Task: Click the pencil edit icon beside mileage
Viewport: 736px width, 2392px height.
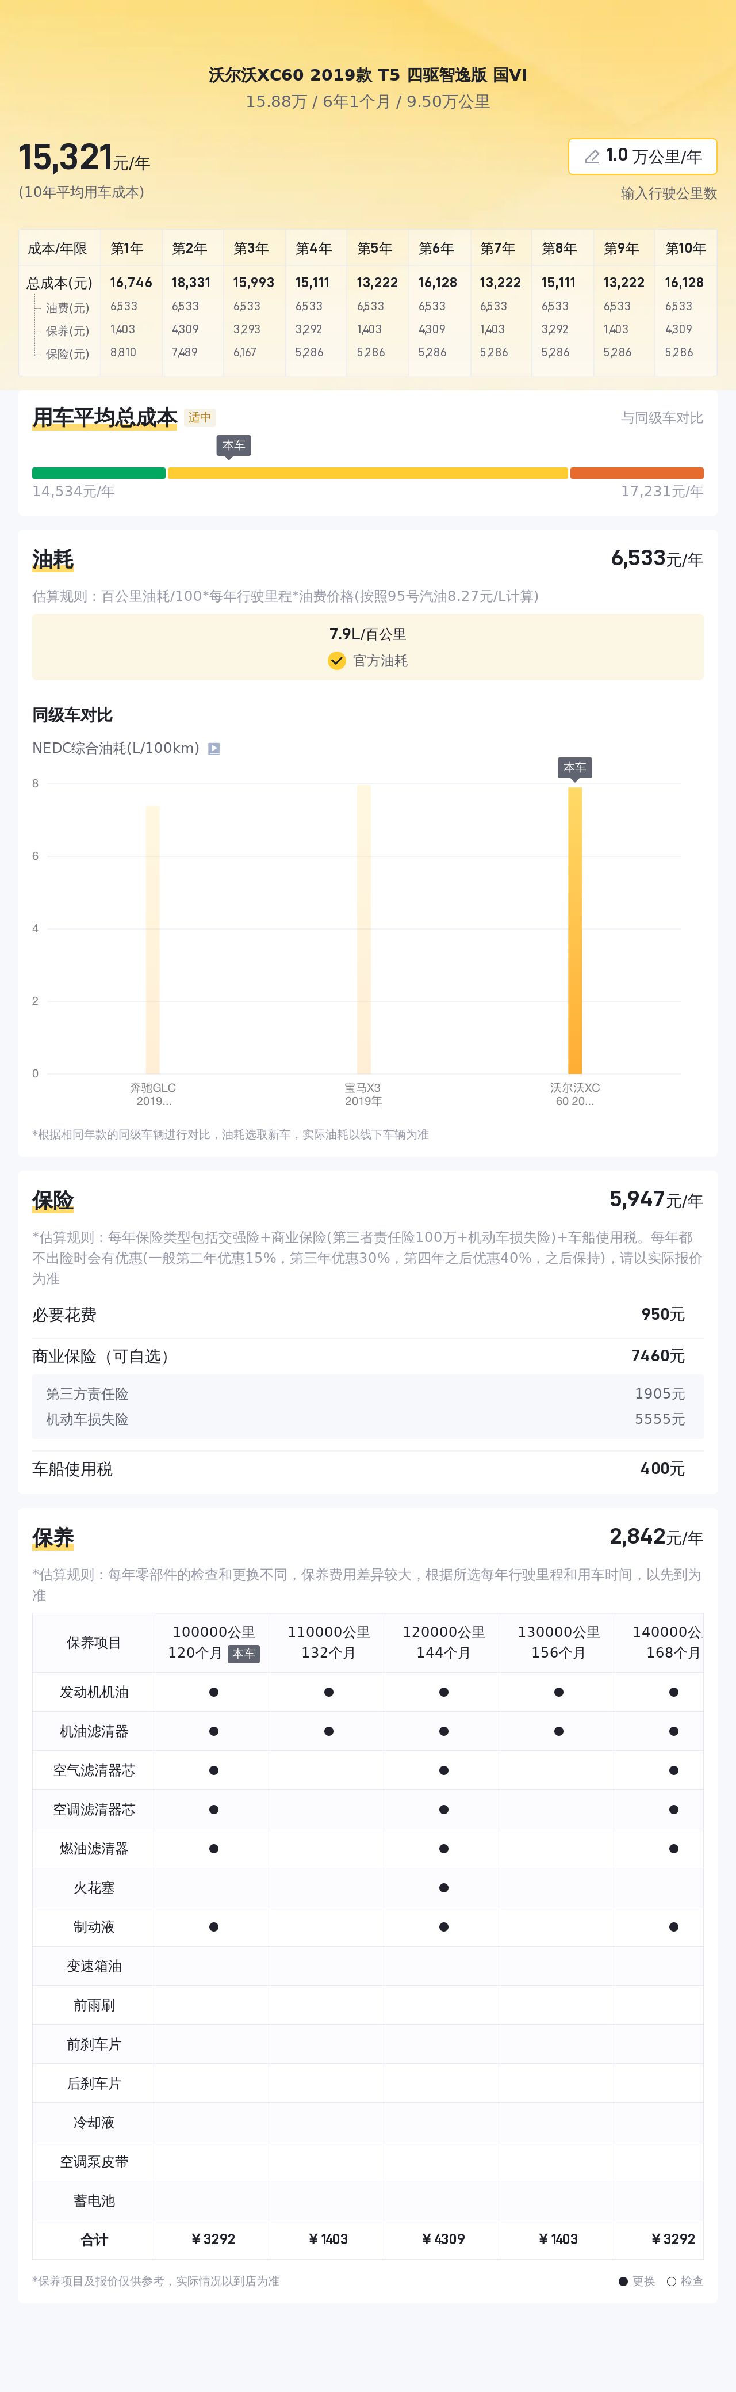Action: pyautogui.click(x=591, y=157)
